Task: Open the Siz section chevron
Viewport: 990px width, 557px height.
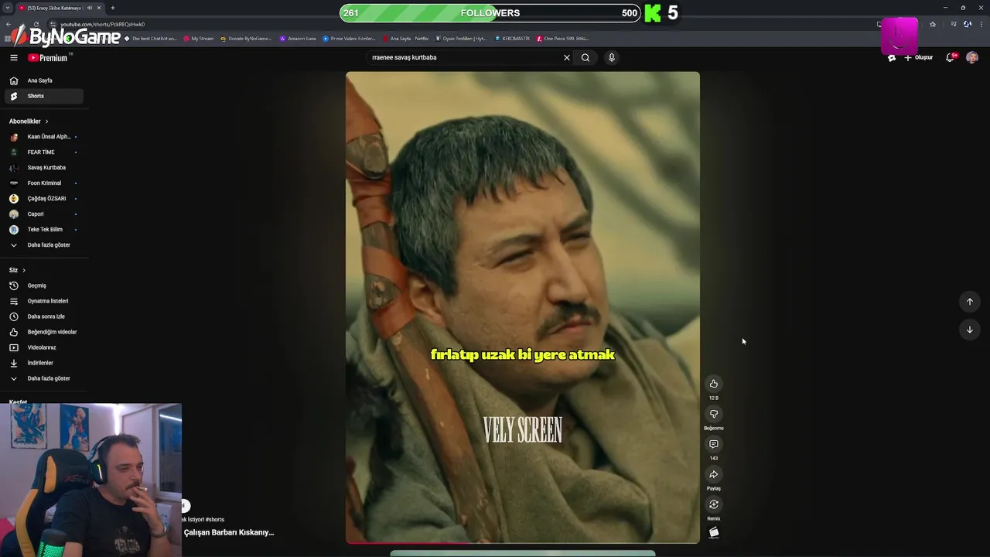Action: (24, 270)
